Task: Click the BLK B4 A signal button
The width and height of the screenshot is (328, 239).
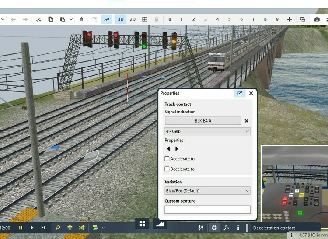Action: (x=203, y=121)
